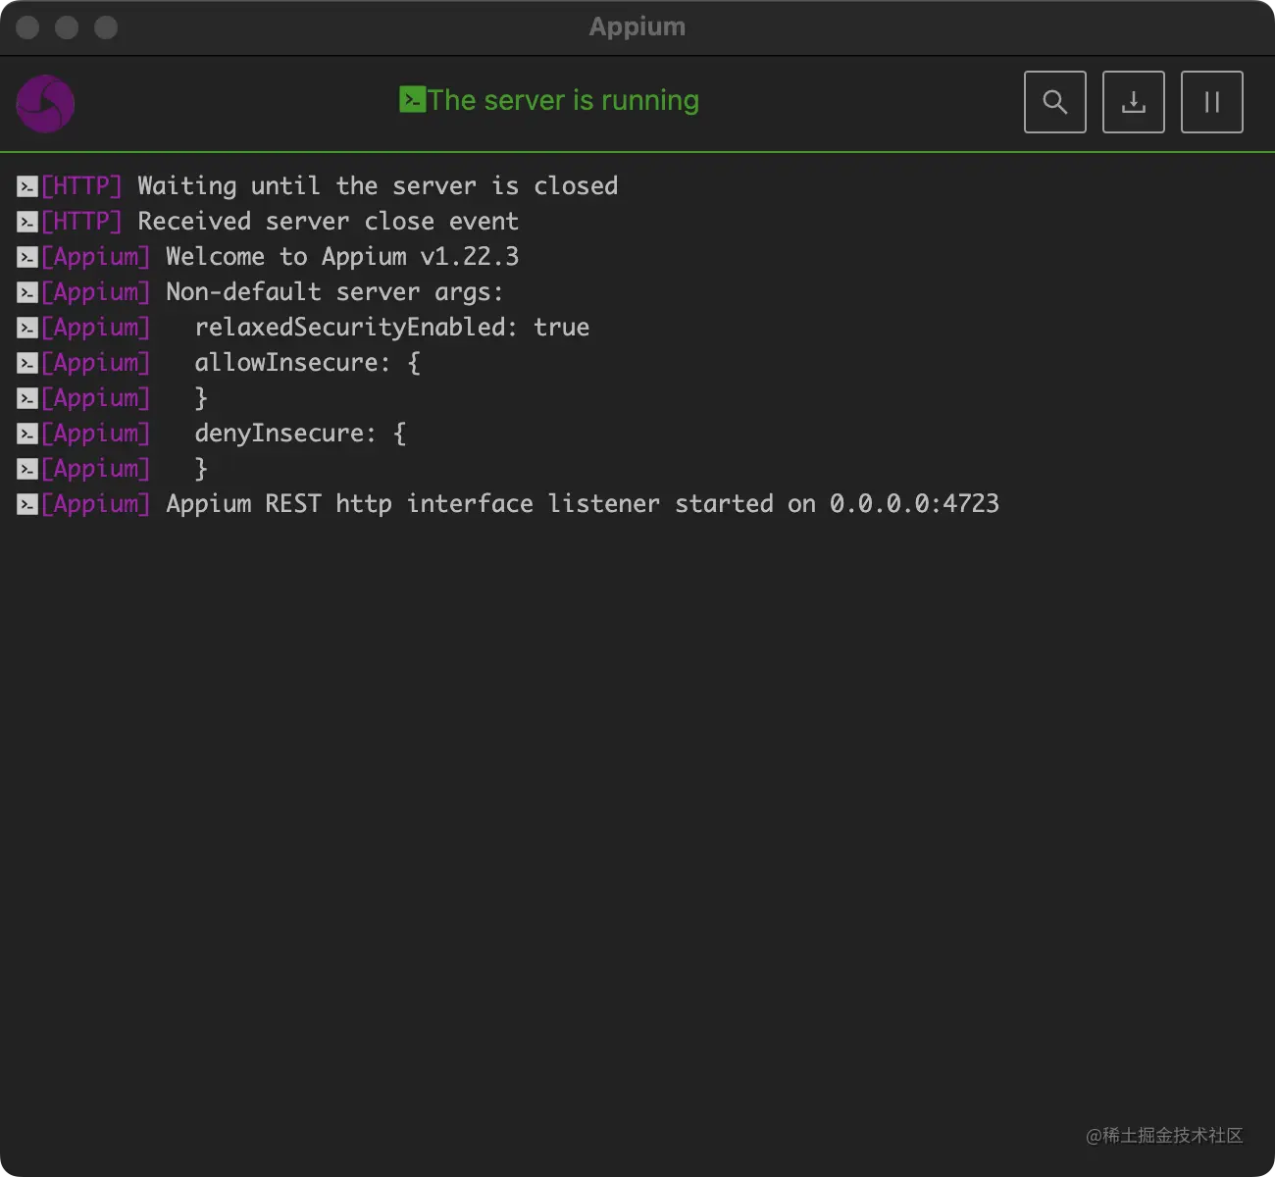Click the [Appium] tag before "Welcome to Appium"
1275x1177 pixels.
tap(95, 257)
